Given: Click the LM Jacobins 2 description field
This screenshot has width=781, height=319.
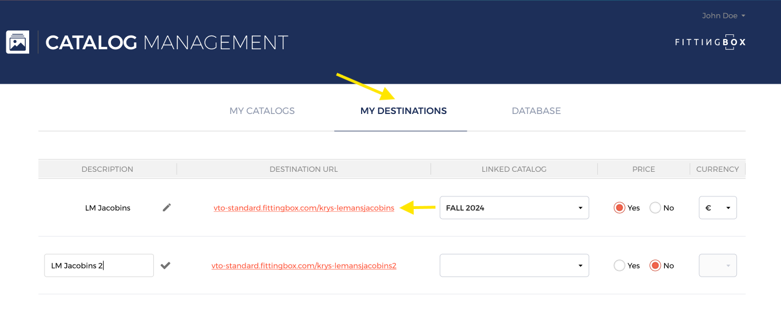Looking at the screenshot, I should click(99, 266).
